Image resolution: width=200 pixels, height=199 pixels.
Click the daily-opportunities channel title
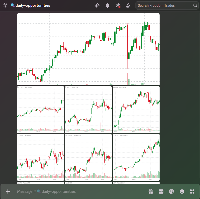coord(33,5)
